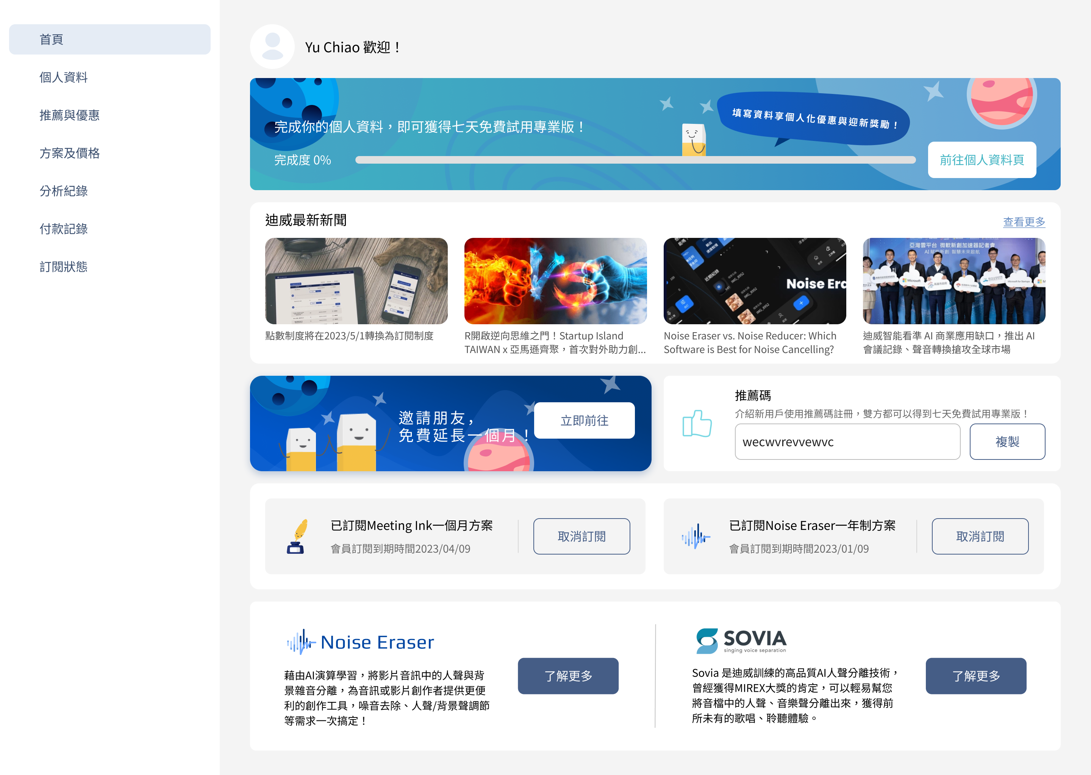Click the user avatar icon
Image resolution: width=1091 pixels, height=775 pixels.
point(272,47)
